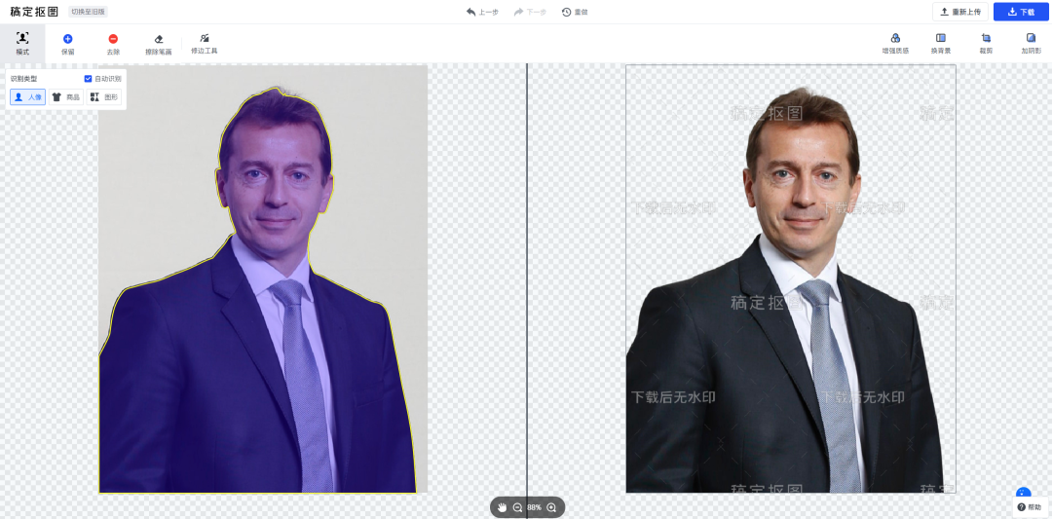Click the 重新上传 re-upload button
1052x519 pixels.
click(960, 12)
